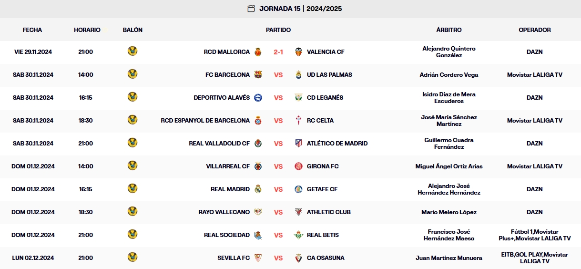581x269 pixels.
Task: Click the Atlético de Madrid crest
Action: click(x=298, y=144)
